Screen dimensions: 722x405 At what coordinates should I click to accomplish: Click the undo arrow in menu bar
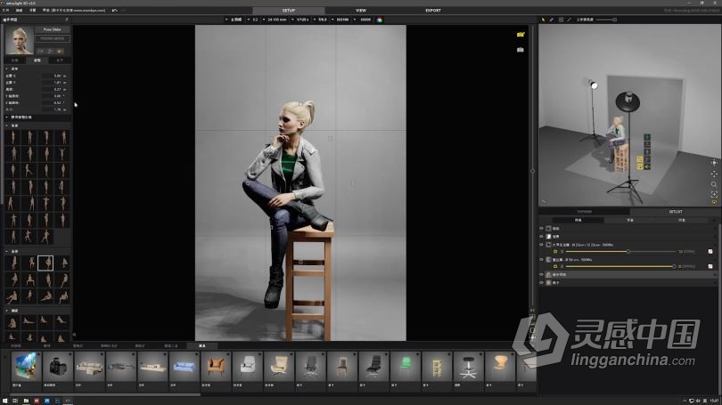tap(115, 10)
